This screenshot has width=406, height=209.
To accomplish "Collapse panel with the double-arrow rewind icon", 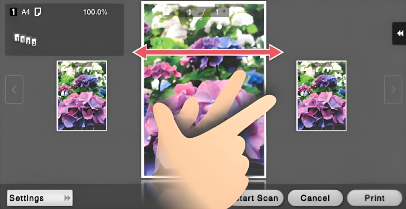I will [x=400, y=33].
